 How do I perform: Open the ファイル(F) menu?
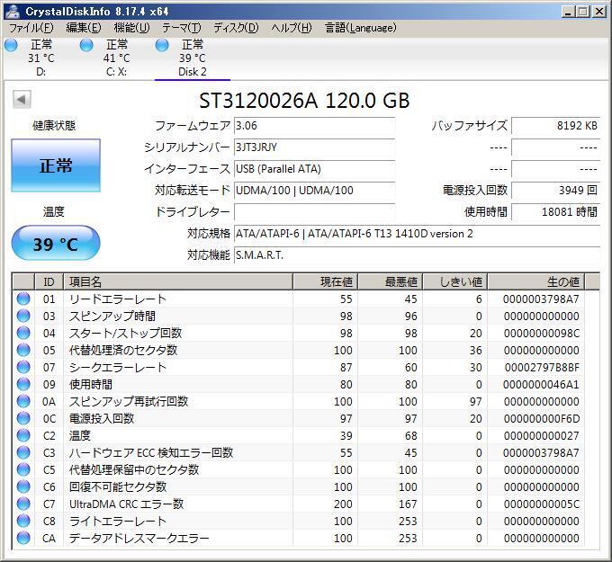click(x=31, y=28)
